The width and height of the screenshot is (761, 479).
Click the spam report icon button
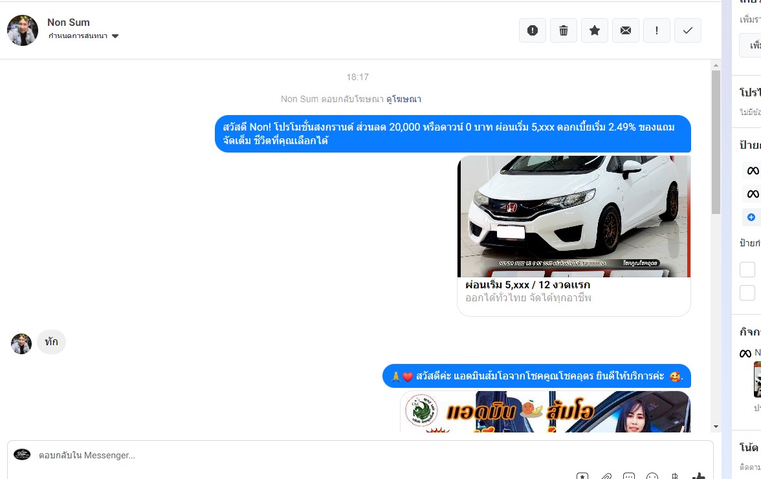tap(533, 30)
